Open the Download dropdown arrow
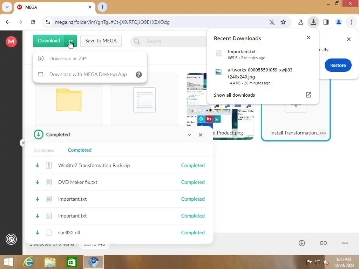 [x=70, y=41]
